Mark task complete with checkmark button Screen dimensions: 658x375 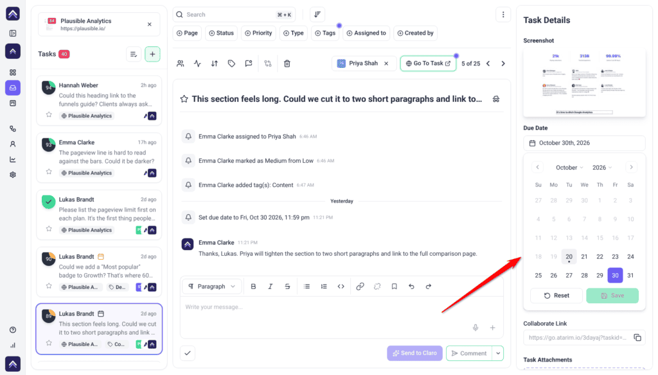coord(188,353)
